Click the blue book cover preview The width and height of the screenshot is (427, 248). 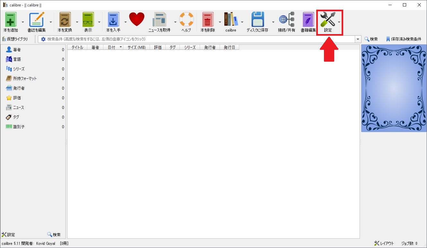394,88
